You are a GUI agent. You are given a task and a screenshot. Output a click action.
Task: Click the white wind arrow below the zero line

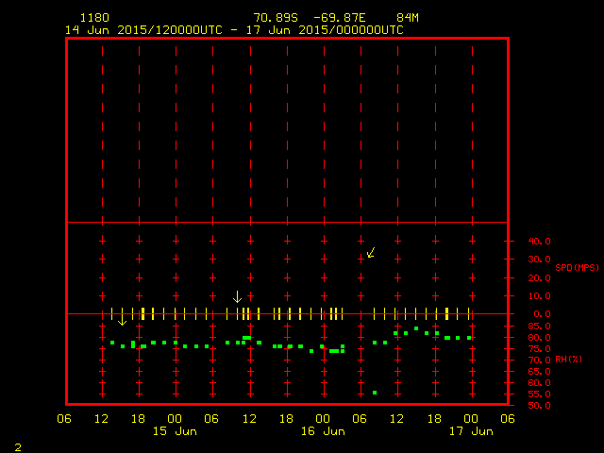122,321
